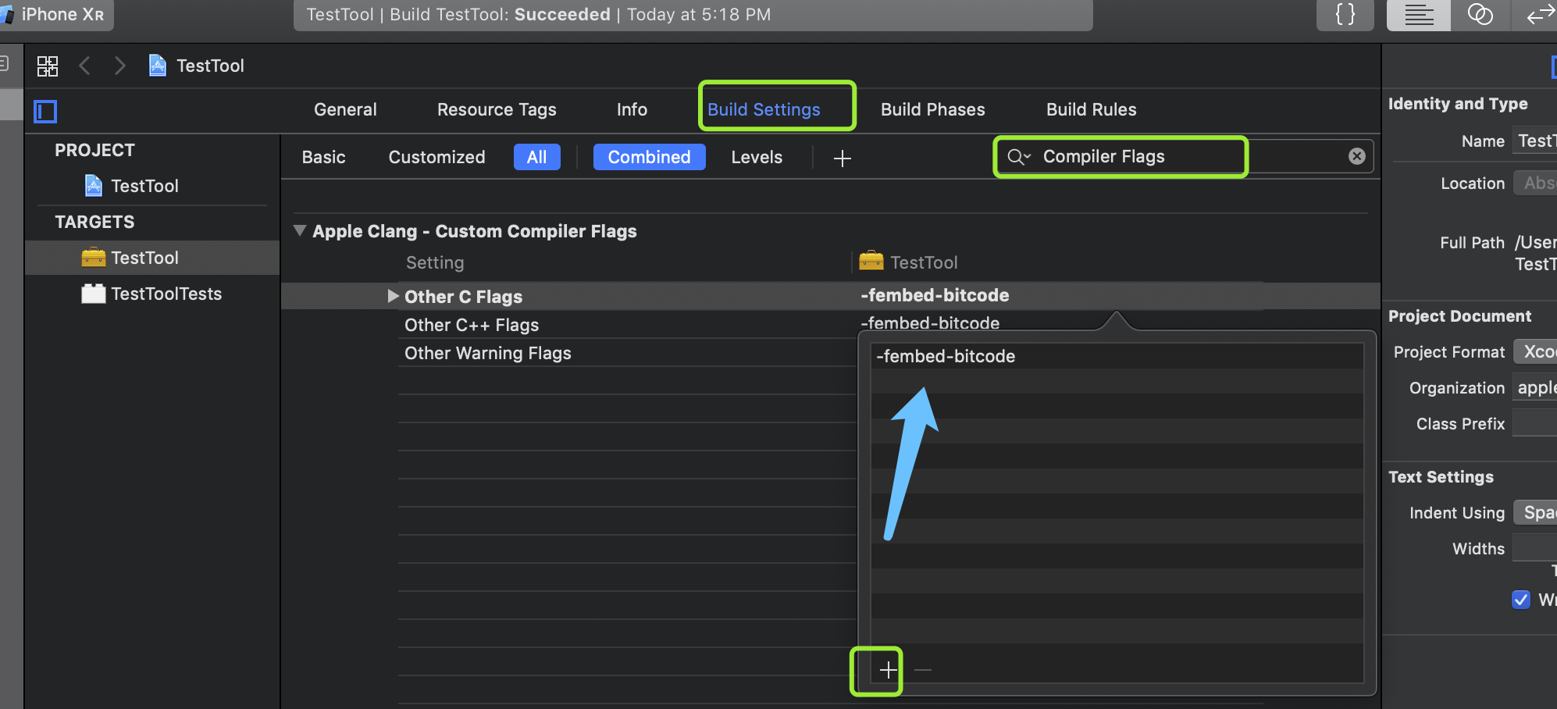Image resolution: width=1557 pixels, height=709 pixels.
Task: Show All build settings
Action: point(537,157)
